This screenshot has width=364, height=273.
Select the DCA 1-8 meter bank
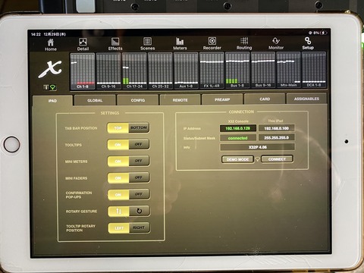(x=314, y=70)
